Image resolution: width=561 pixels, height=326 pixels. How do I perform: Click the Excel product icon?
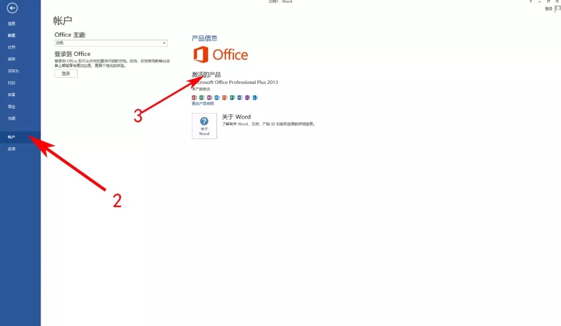pos(202,97)
